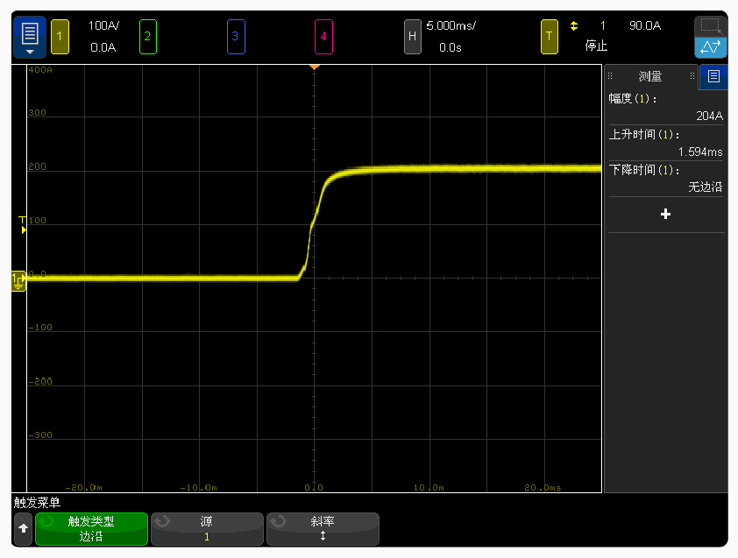Enable pink channel 4
738x558 pixels.
point(323,37)
